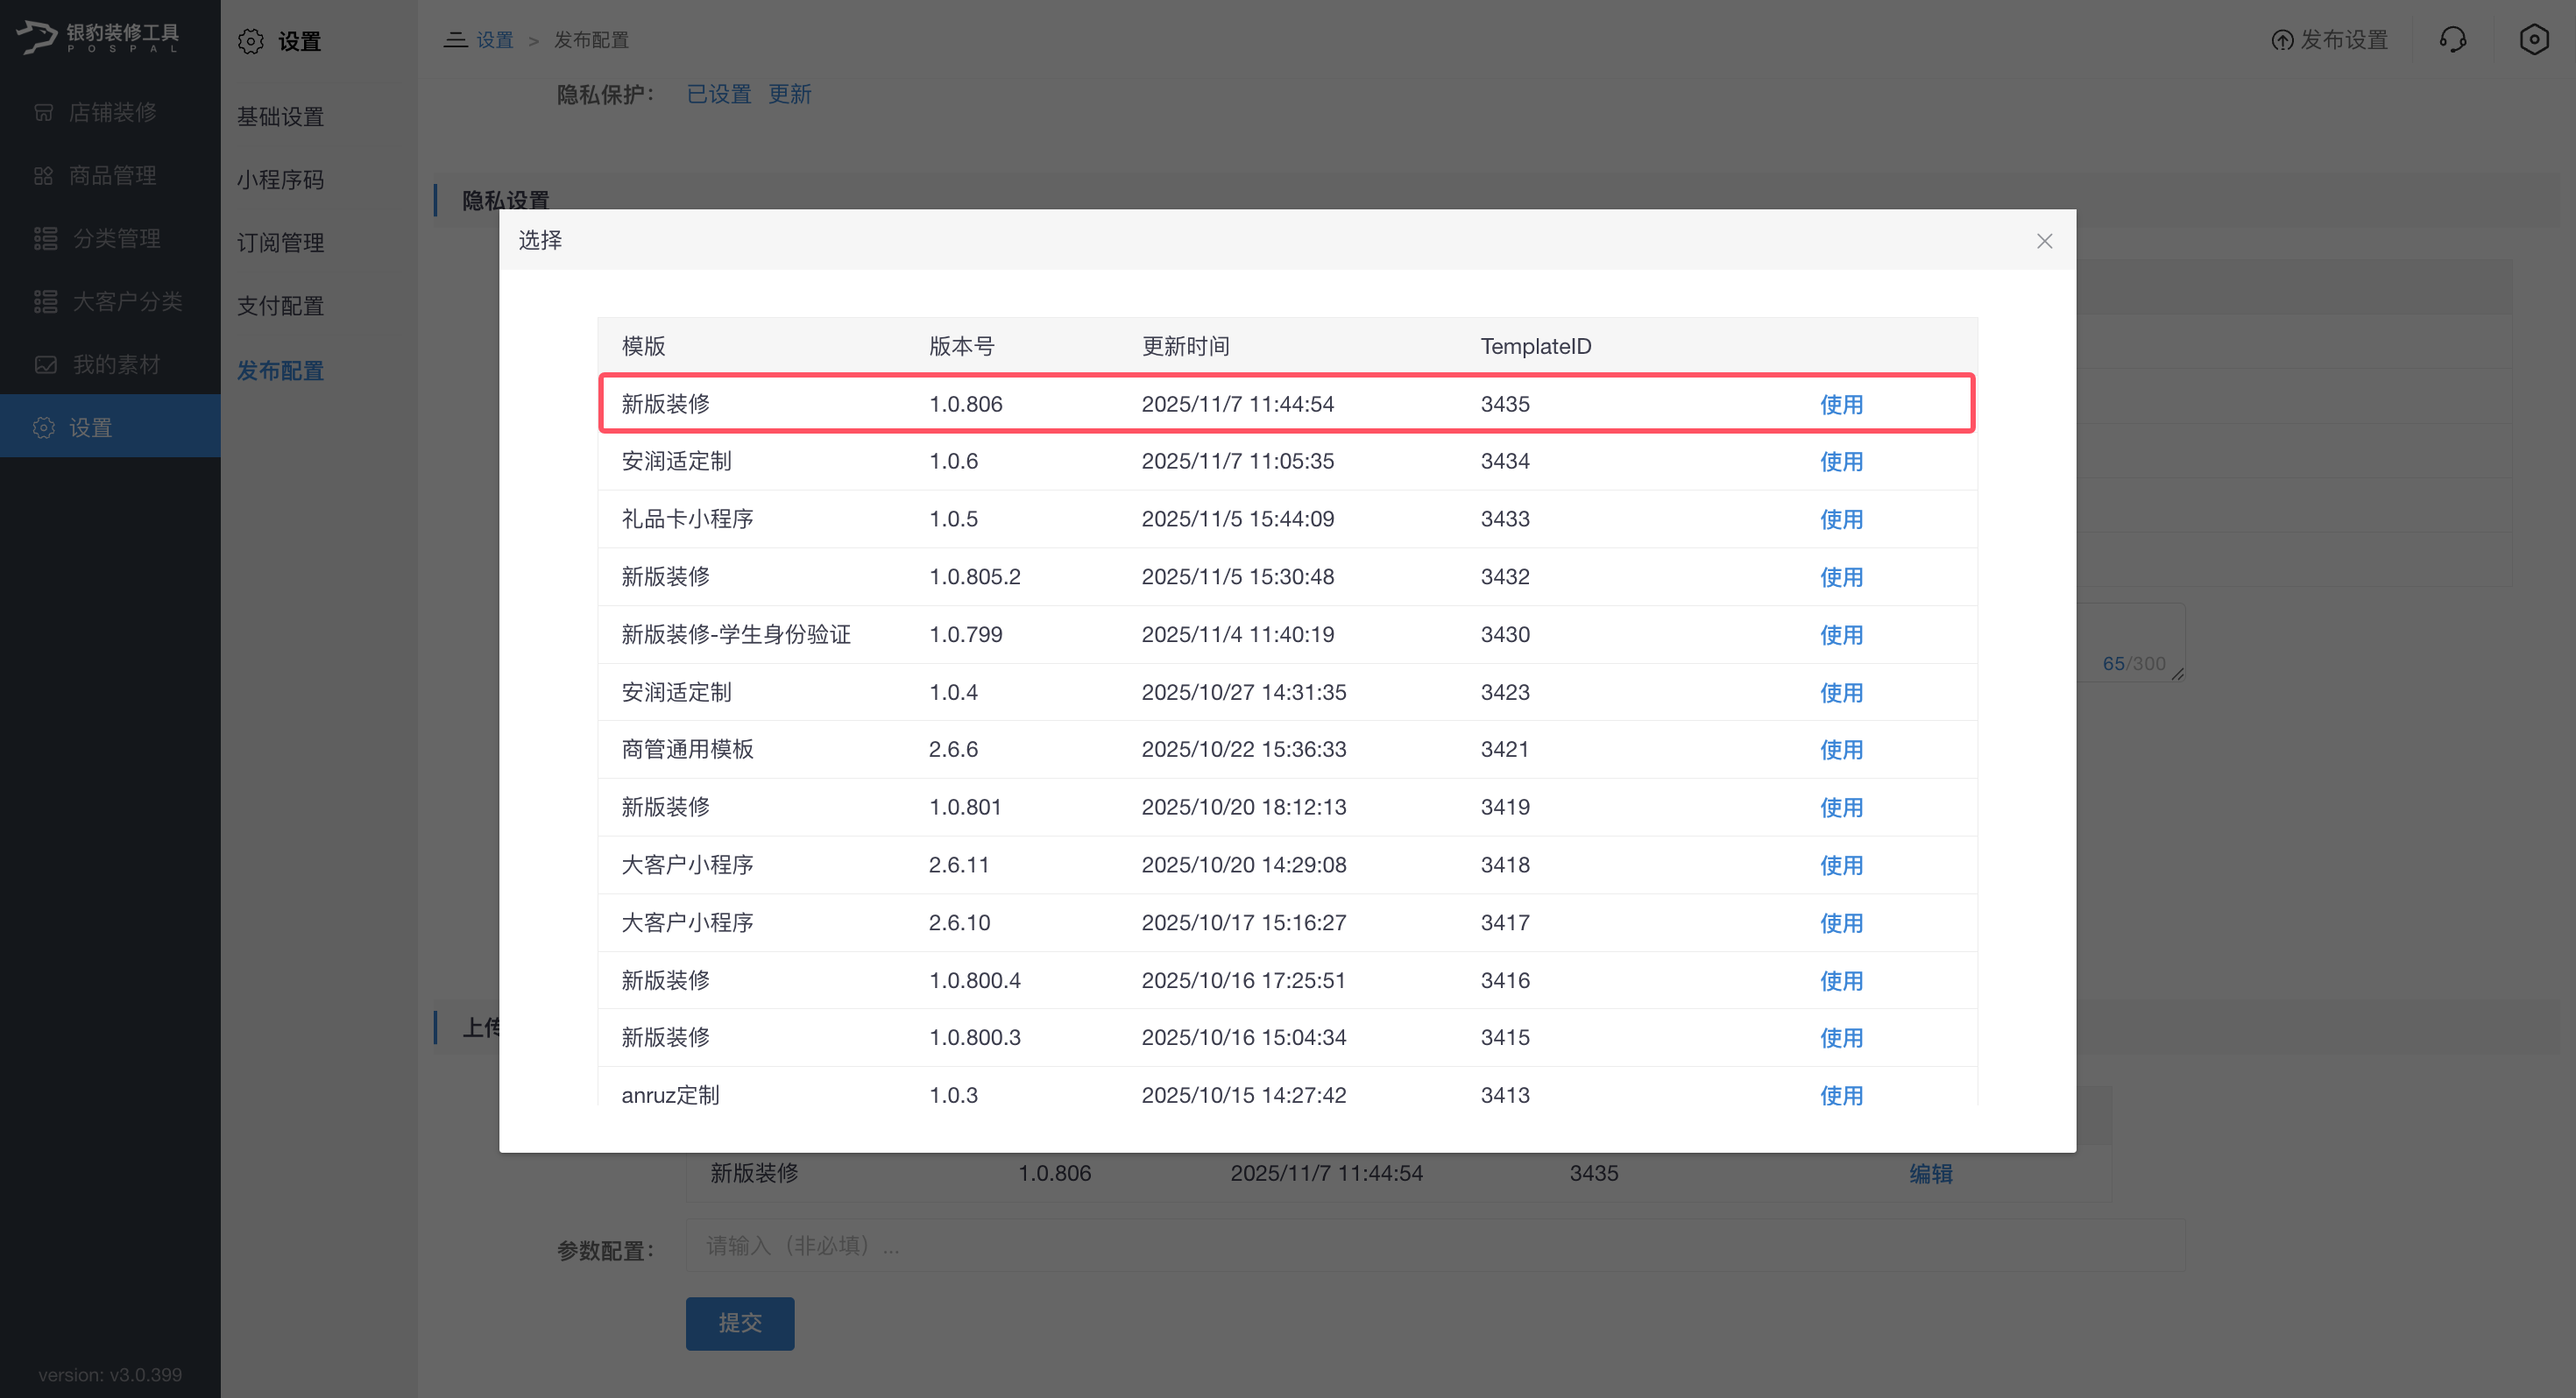Click 使用 for 礼品卡小程序 template
2576x1398 pixels.
click(x=1840, y=519)
